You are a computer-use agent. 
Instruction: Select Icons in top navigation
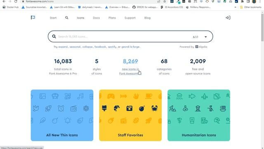pyautogui.click(x=80, y=18)
